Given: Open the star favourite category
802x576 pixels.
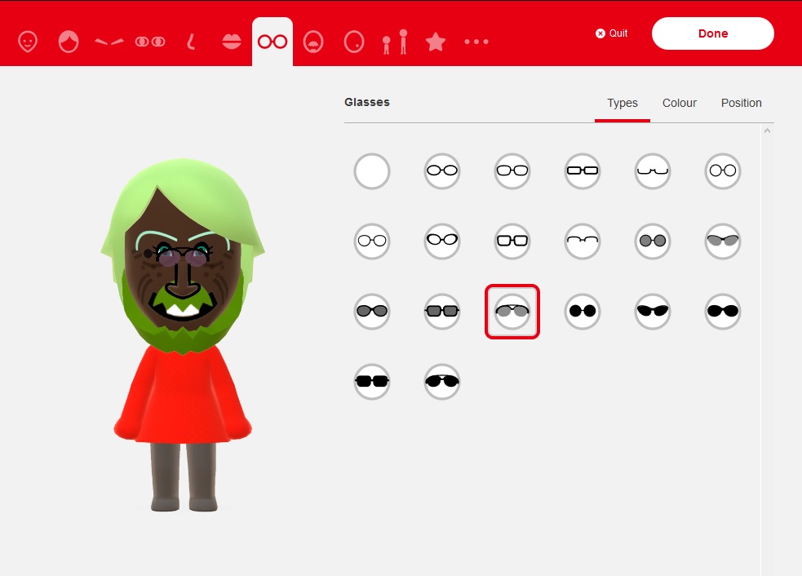Looking at the screenshot, I should tap(436, 42).
